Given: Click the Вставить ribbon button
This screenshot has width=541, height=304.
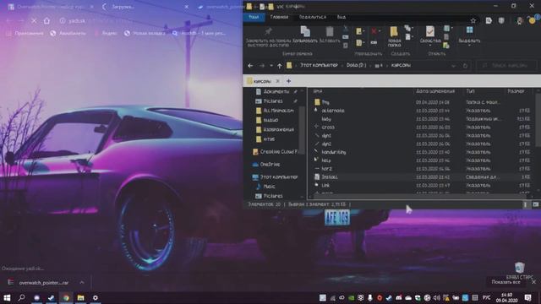Looking at the screenshot, I should tap(330, 35).
